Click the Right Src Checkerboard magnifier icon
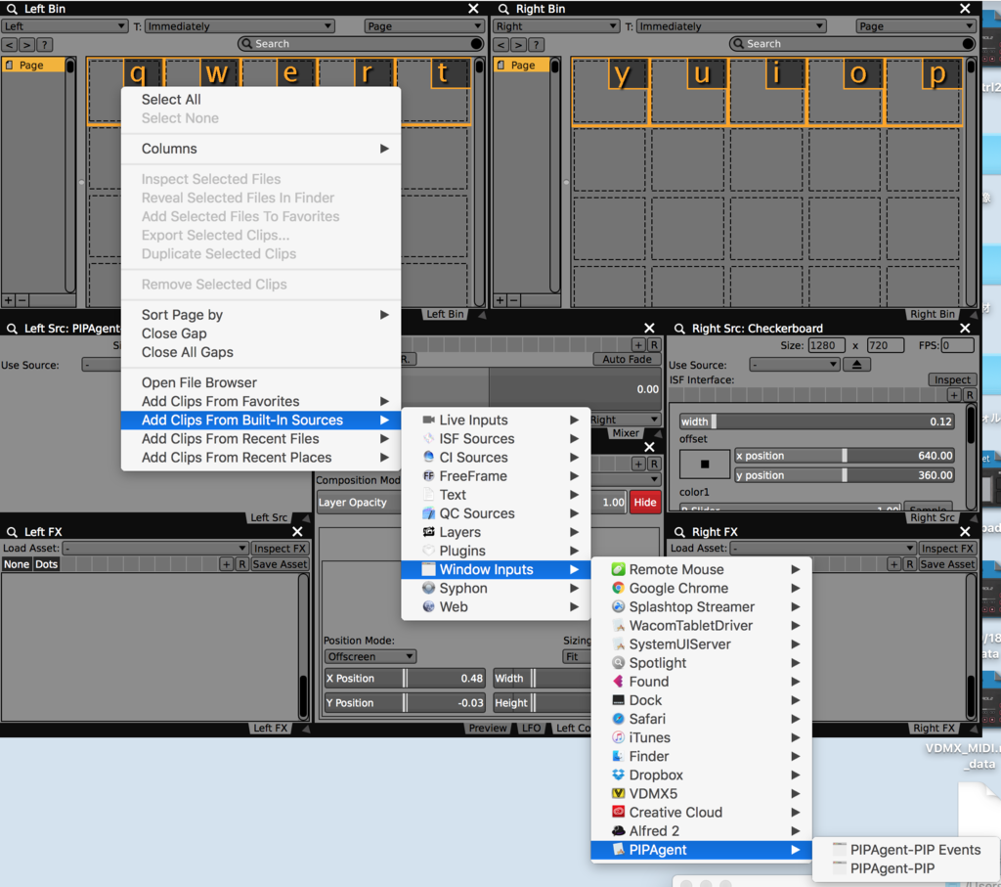 tap(679, 329)
